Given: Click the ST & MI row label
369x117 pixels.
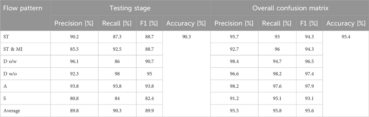Looking at the screenshot, I should point(11,49).
